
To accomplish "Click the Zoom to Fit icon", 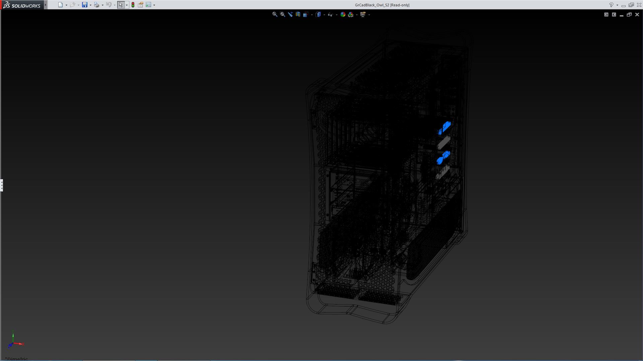I will click(x=275, y=14).
